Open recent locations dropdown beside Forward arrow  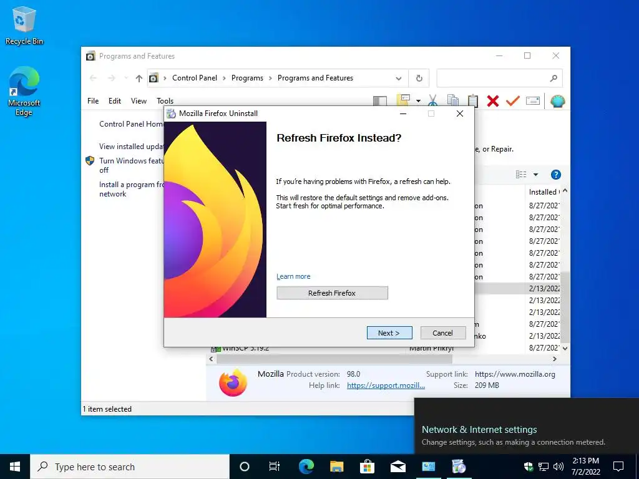pyautogui.click(x=125, y=78)
